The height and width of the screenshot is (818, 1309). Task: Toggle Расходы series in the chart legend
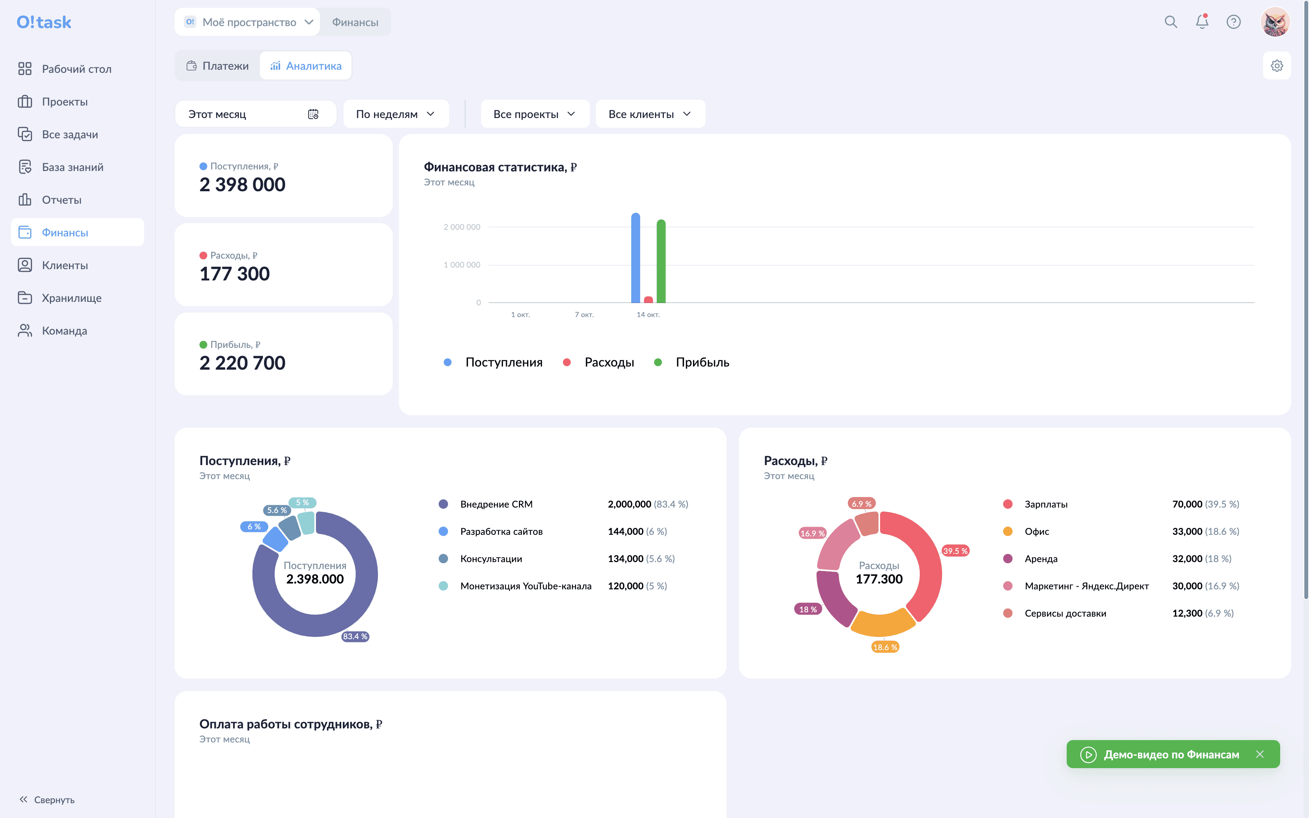click(x=598, y=363)
